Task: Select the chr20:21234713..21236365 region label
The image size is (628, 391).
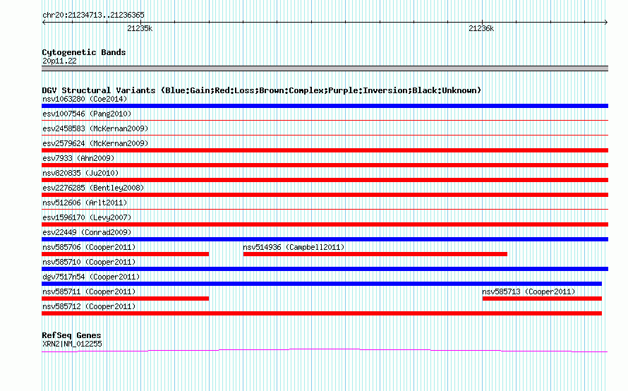Action: (93, 15)
